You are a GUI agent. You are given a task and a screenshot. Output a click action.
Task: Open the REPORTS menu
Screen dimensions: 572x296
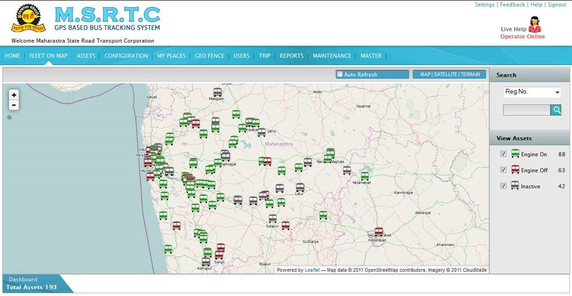(291, 55)
